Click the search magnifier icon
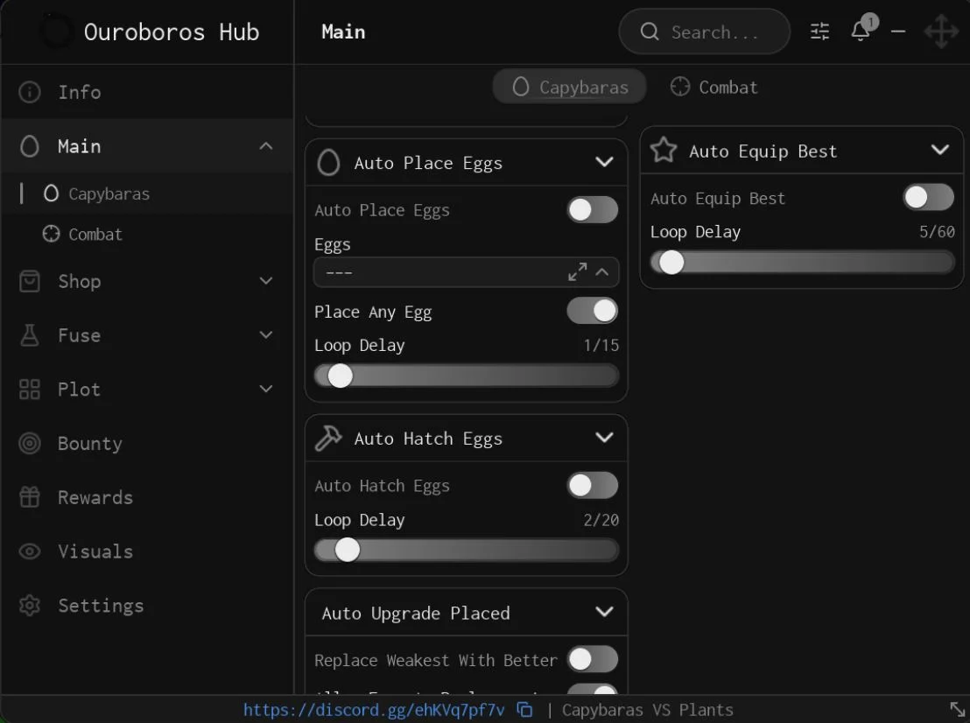 649,32
